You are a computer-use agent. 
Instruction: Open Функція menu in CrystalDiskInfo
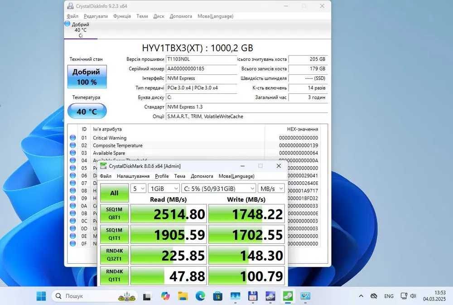tap(122, 16)
